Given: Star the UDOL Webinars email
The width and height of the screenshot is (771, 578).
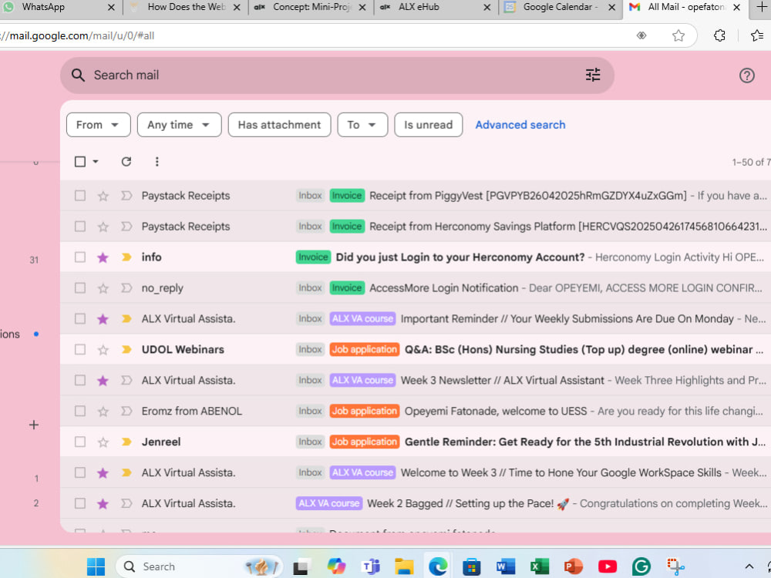Looking at the screenshot, I should [103, 350].
